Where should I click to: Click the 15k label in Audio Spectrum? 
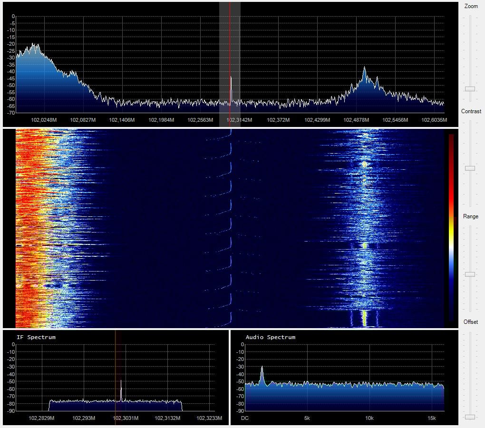tap(431, 418)
